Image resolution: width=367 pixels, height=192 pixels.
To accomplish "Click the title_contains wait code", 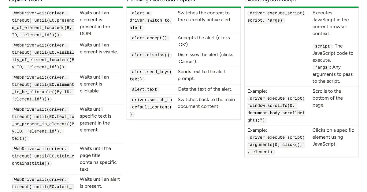I will [43, 156].
